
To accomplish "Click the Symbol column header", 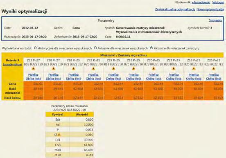I will (58, 115).
